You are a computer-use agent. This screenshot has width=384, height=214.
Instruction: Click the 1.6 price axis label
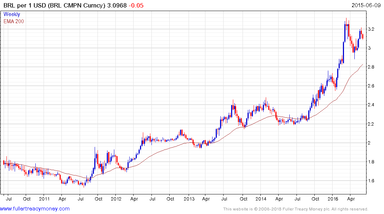coord(371,181)
